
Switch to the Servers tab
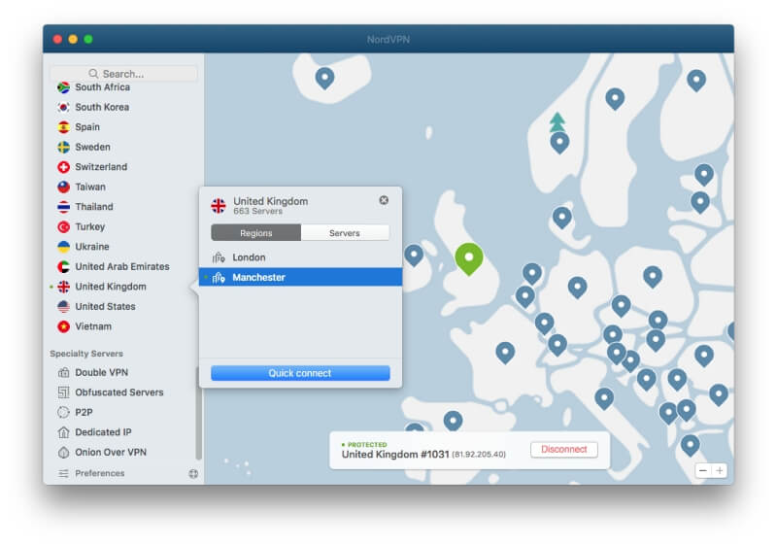pyautogui.click(x=345, y=233)
